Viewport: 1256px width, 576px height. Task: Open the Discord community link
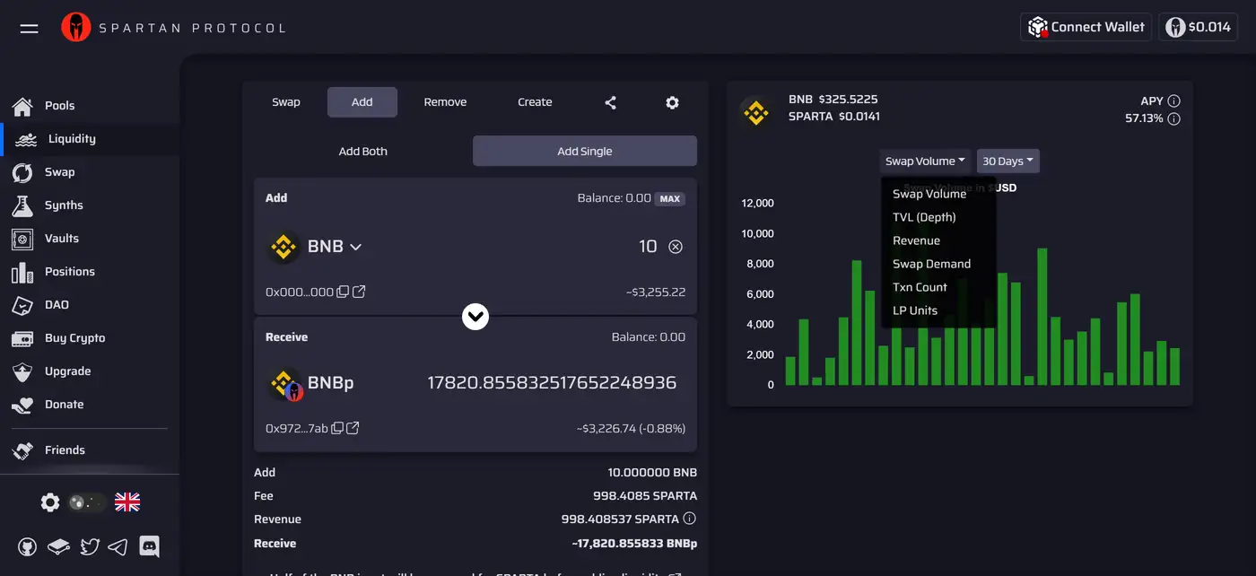[150, 545]
